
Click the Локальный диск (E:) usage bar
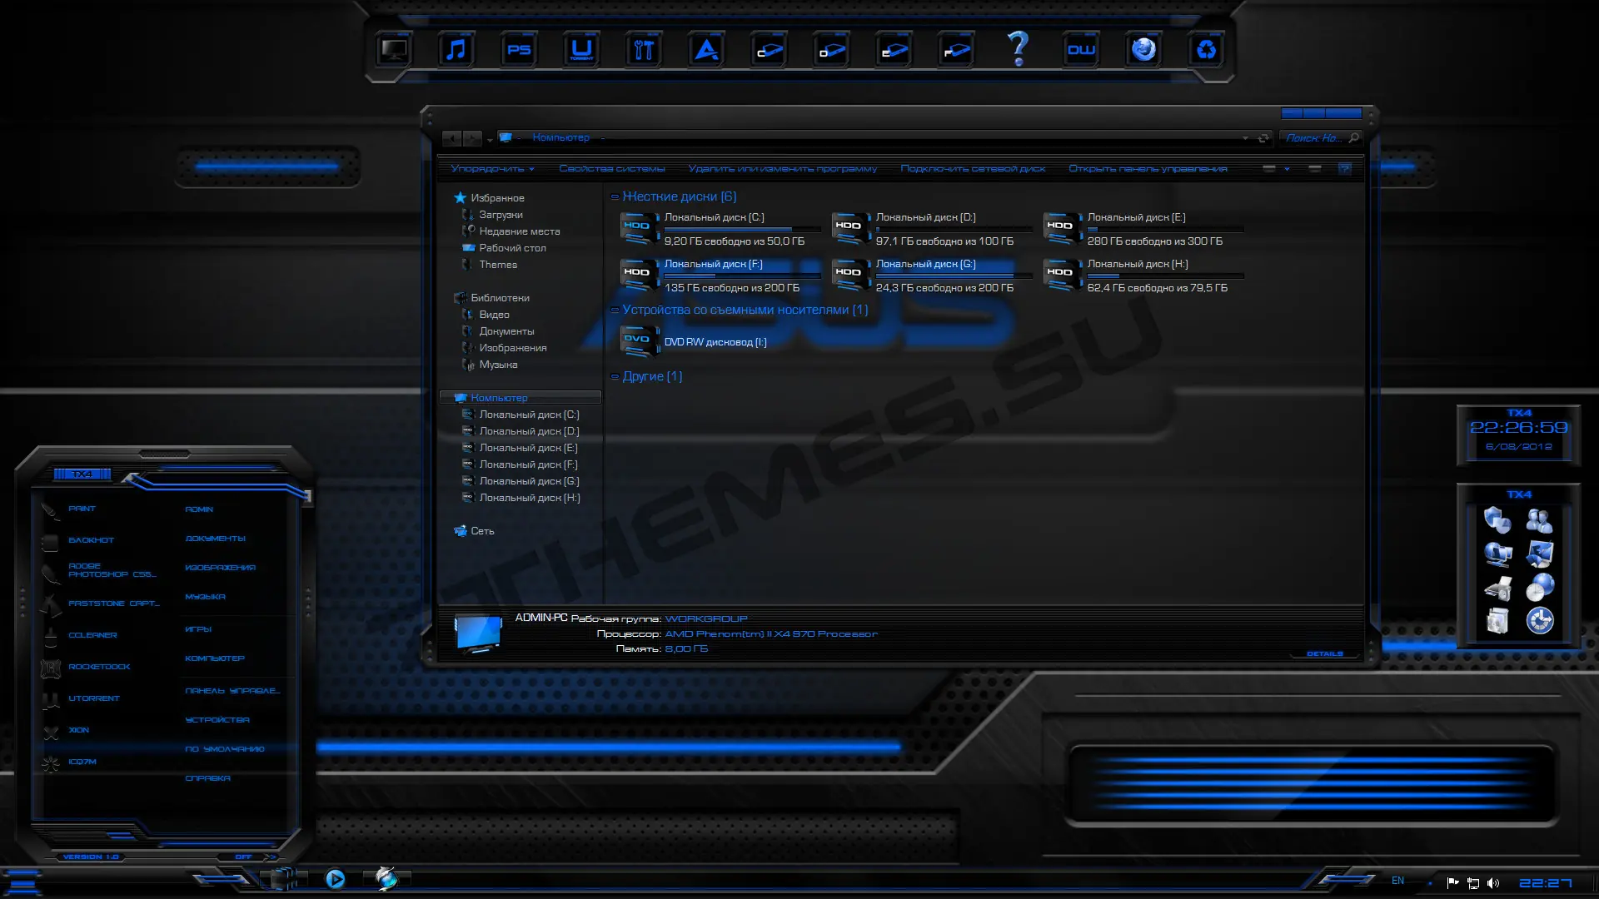click(x=1165, y=229)
